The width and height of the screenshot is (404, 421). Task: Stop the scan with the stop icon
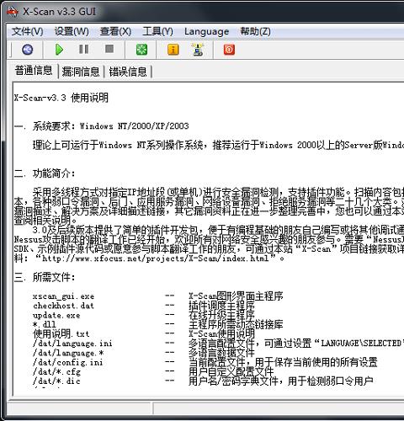pyautogui.click(x=109, y=49)
